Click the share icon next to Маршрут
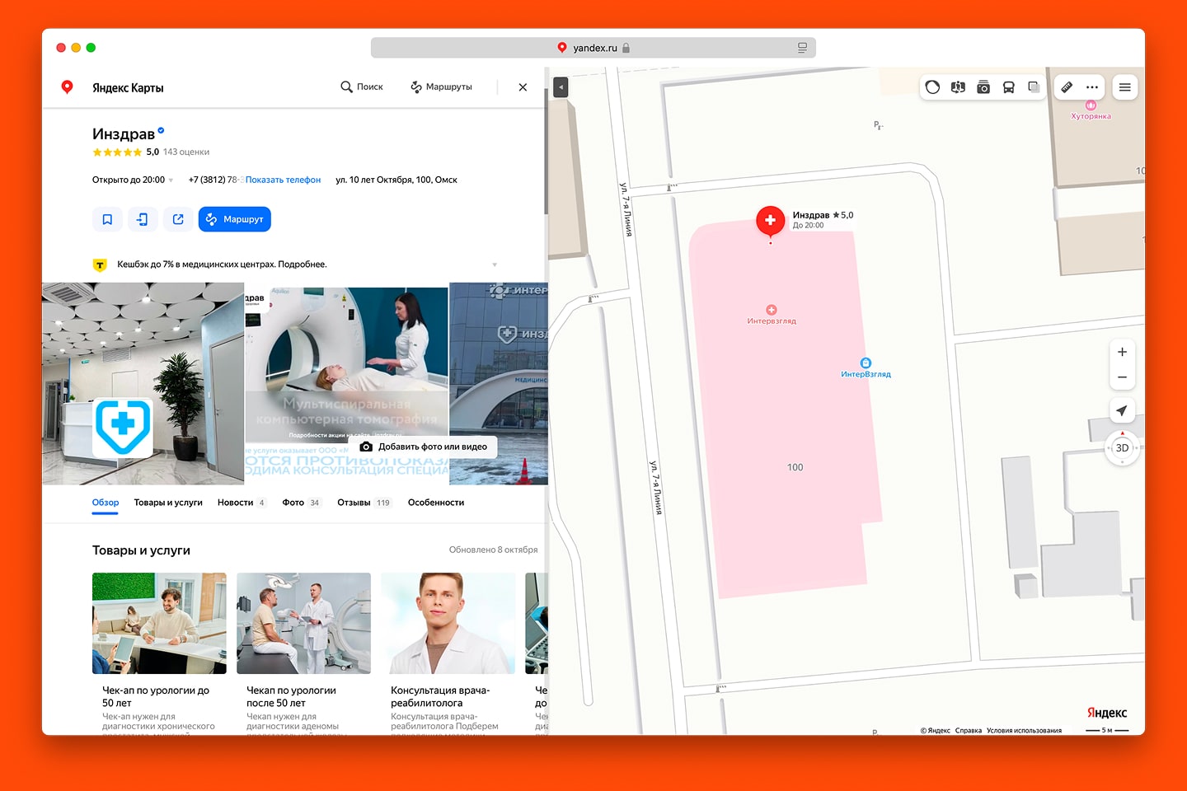Screen dimensions: 1187x791 pyautogui.click(x=178, y=219)
